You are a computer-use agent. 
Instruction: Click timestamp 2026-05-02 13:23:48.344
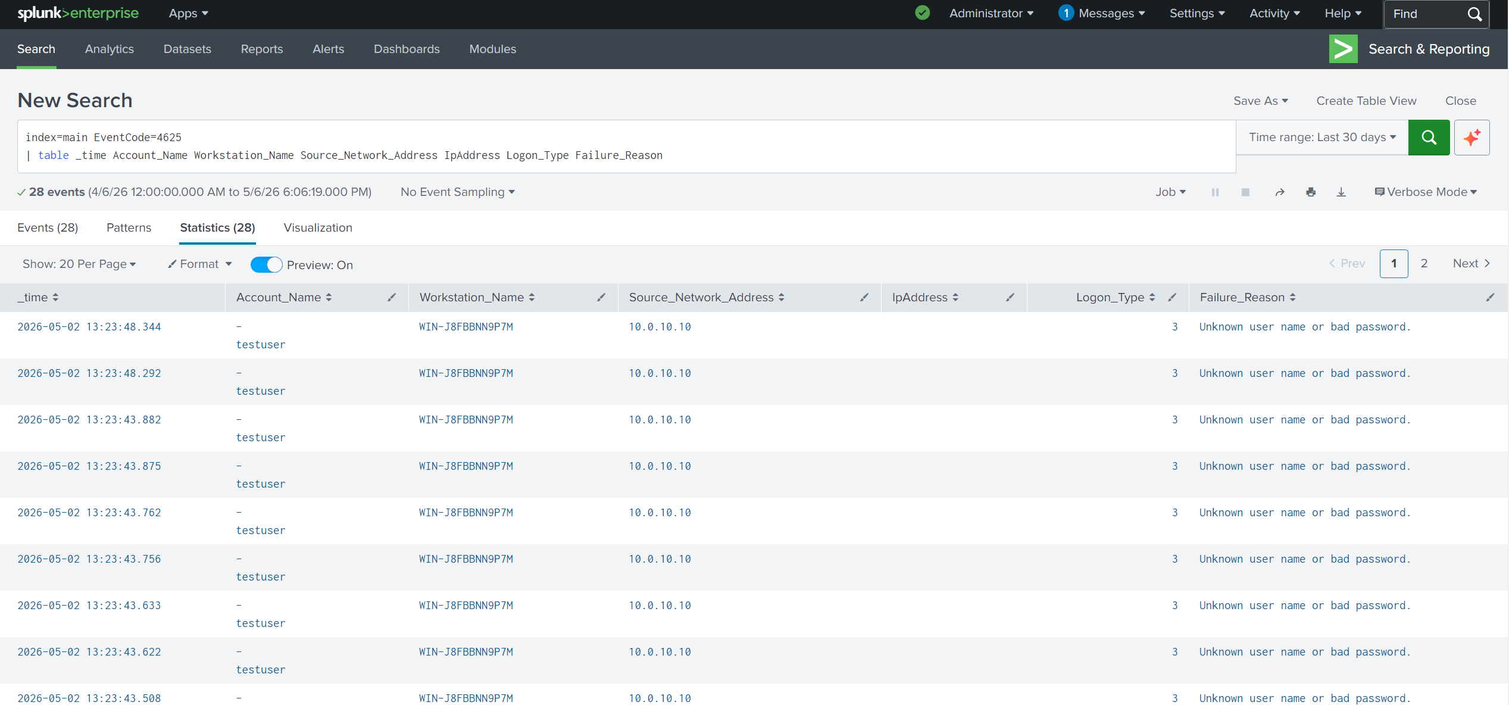89,327
